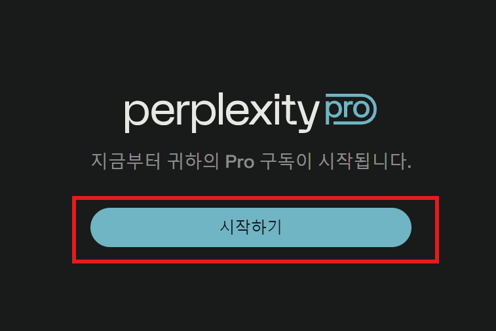
Task: Click the letter y of perplexity logo
Action: pyautogui.click(x=307, y=117)
